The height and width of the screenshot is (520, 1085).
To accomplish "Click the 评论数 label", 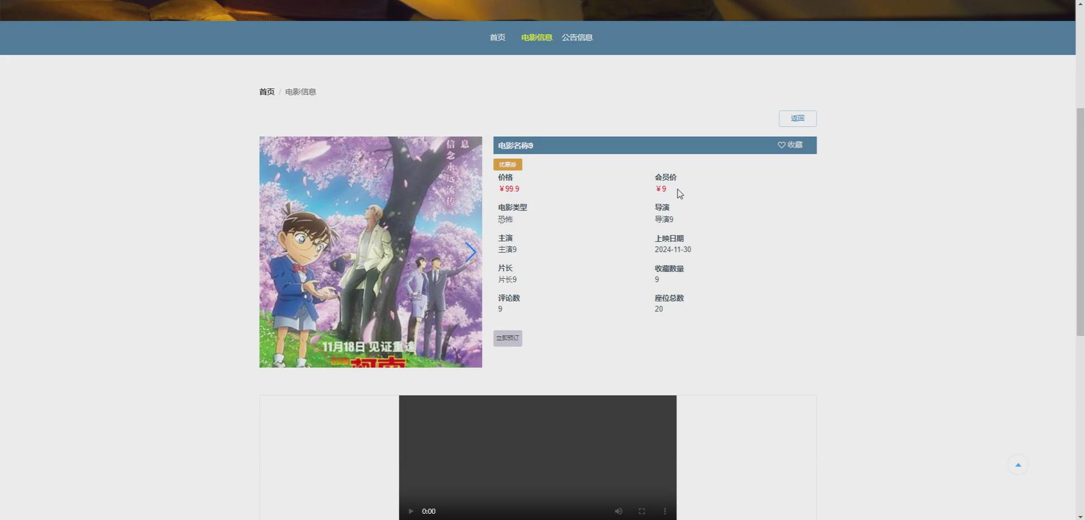I will (509, 298).
